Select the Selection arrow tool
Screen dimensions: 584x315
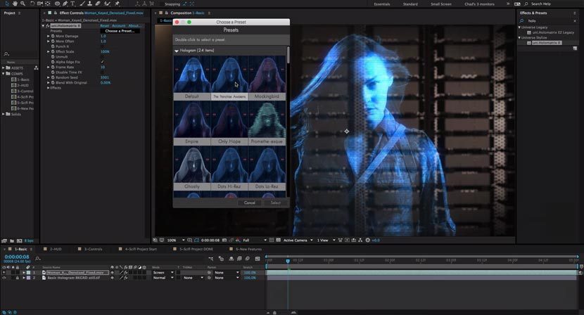[7, 4]
